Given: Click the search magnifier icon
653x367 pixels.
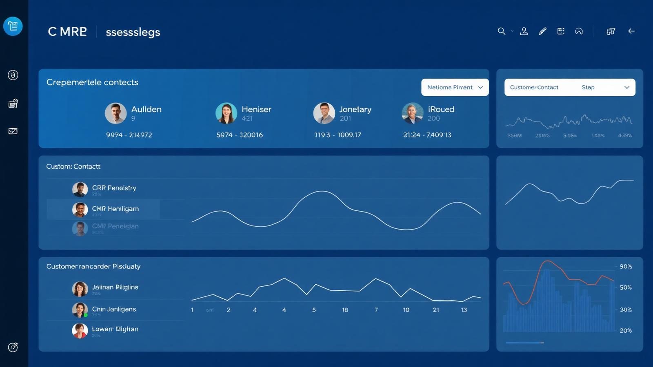Looking at the screenshot, I should pyautogui.click(x=502, y=31).
